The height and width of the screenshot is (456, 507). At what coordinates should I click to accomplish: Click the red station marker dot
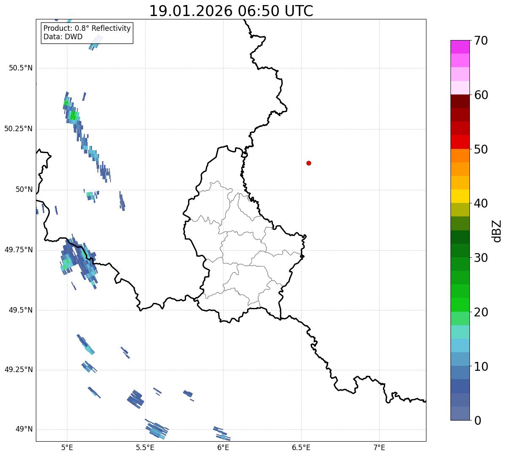pos(309,163)
